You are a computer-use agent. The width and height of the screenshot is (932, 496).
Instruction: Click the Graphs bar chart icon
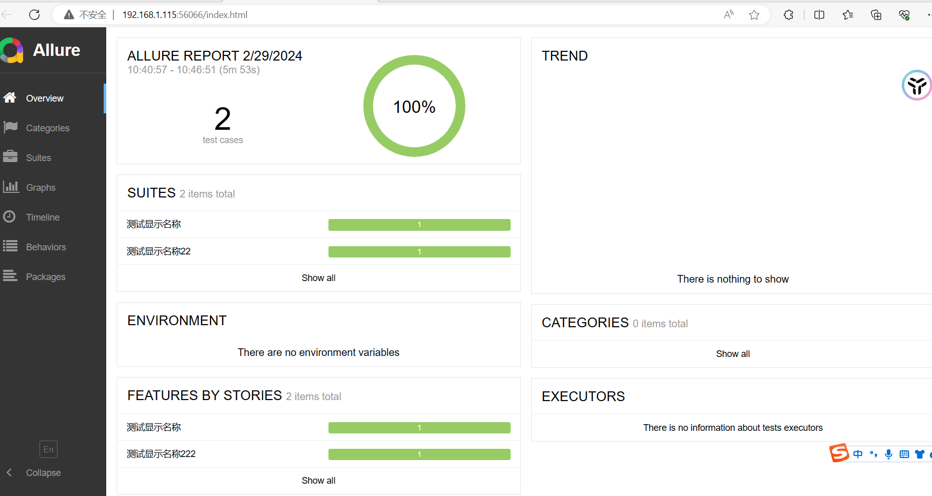[10, 187]
